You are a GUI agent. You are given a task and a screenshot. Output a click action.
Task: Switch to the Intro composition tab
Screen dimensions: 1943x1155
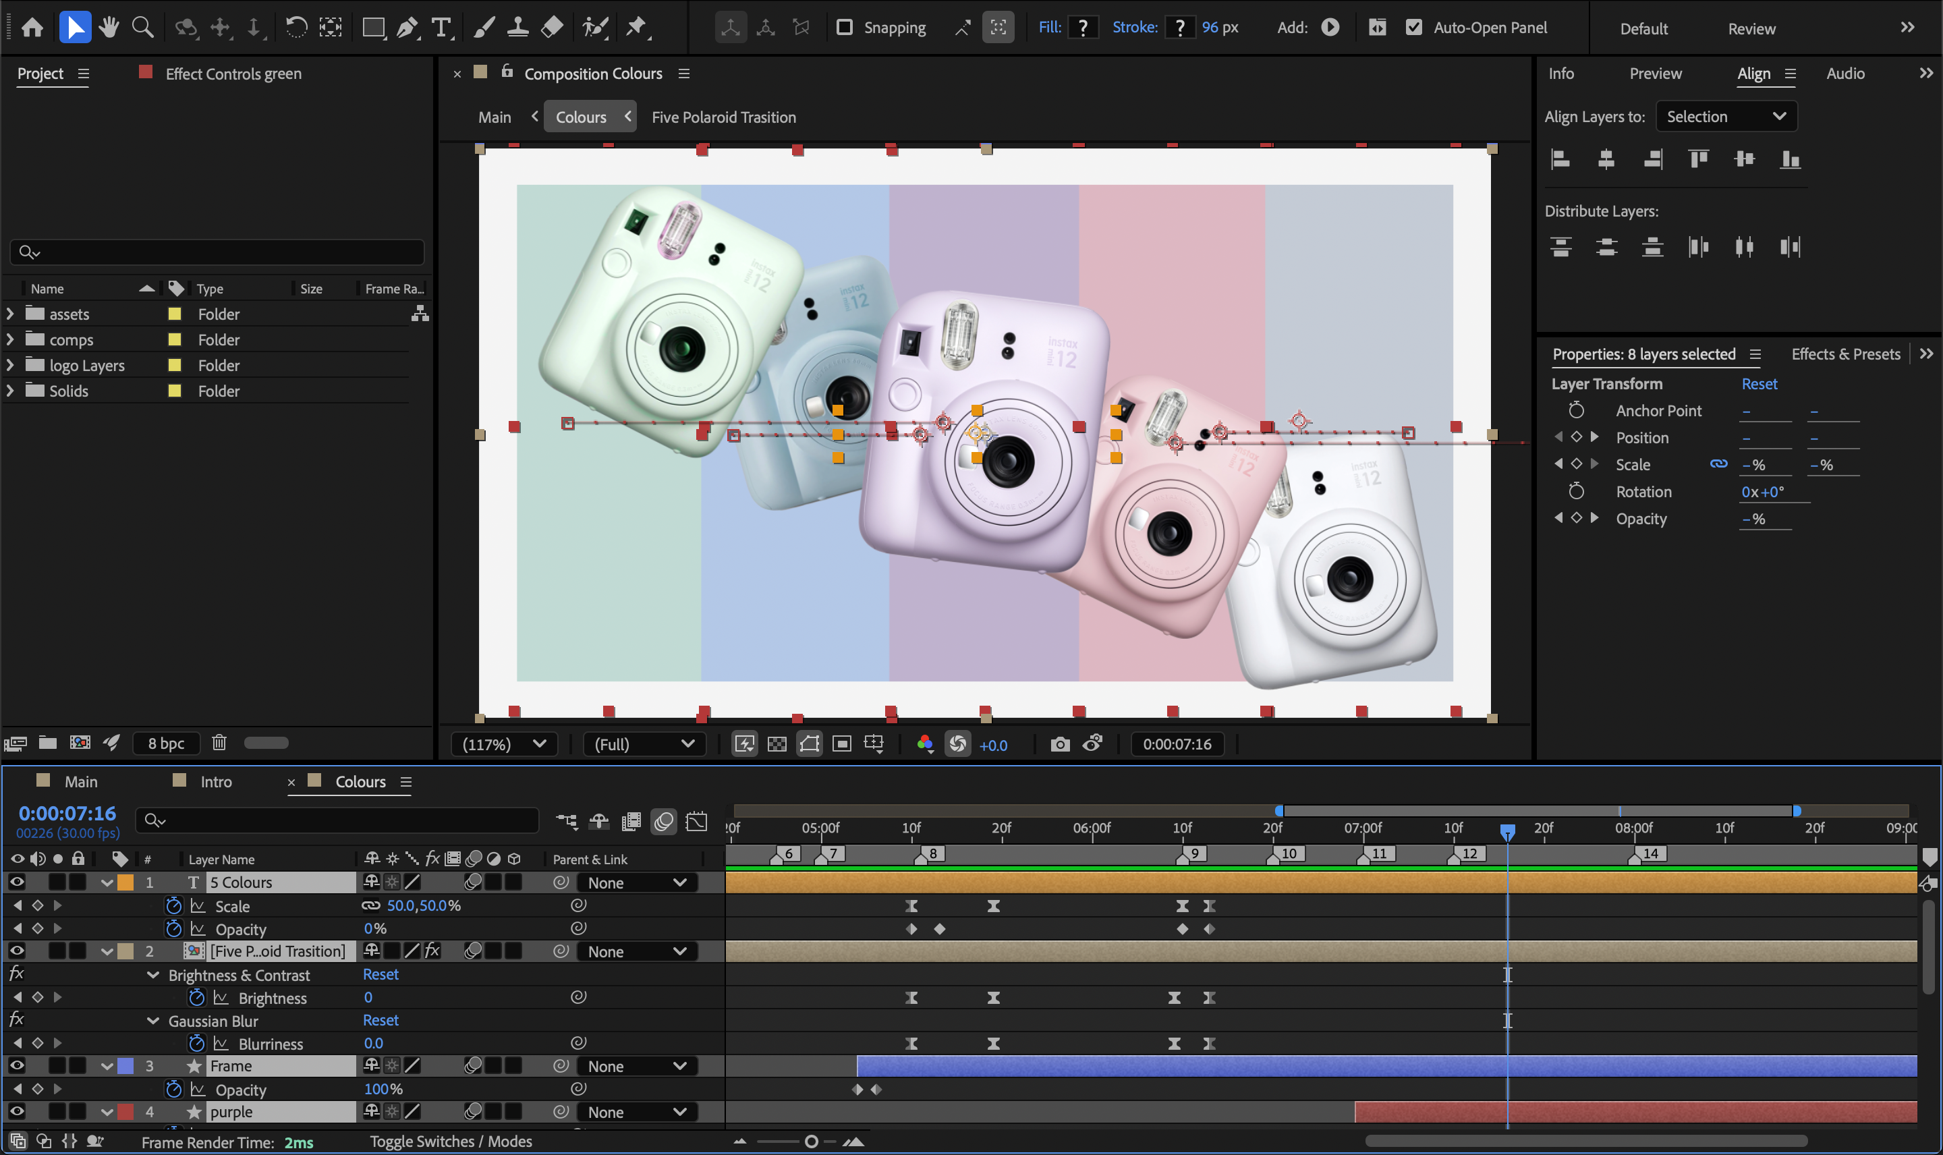[215, 781]
